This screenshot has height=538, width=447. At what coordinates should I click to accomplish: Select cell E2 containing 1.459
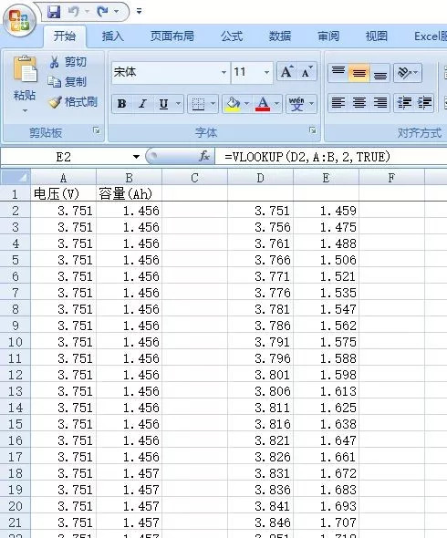pyautogui.click(x=326, y=211)
